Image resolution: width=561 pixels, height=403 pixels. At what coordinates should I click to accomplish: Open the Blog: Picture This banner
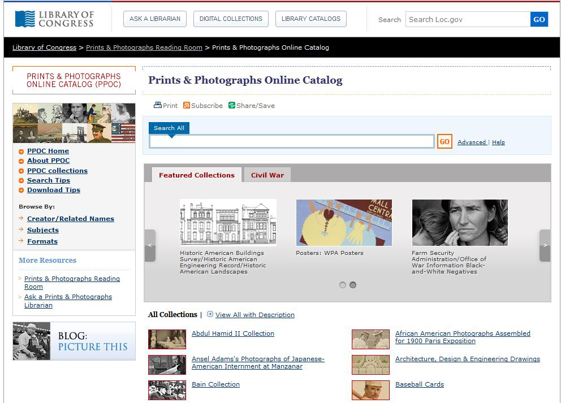click(x=74, y=341)
